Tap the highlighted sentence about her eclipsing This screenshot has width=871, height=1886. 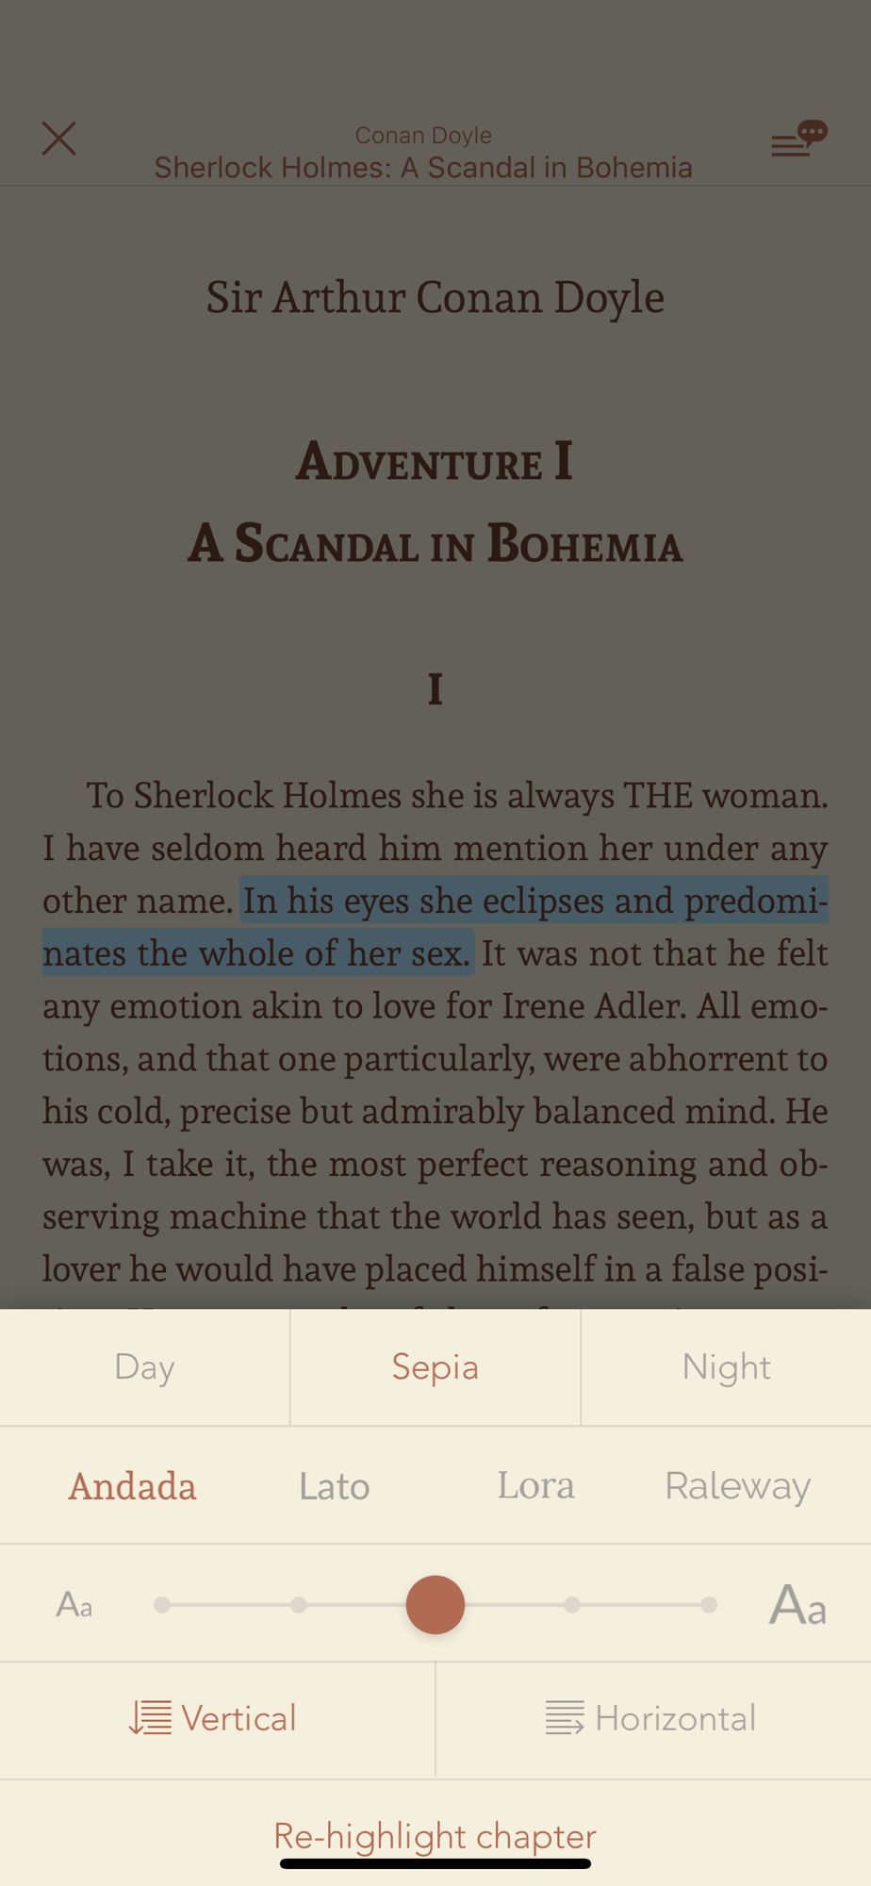[435, 926]
